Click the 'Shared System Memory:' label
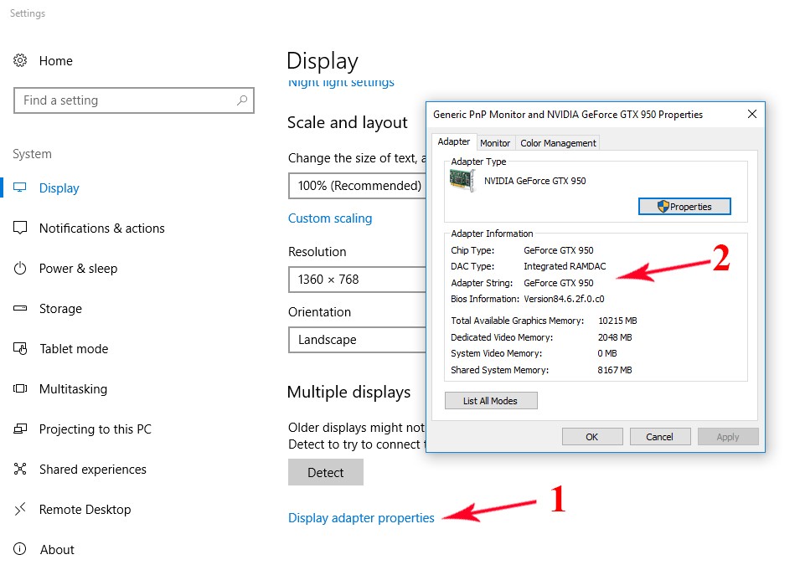Image resolution: width=800 pixels, height=570 pixels. 500,370
